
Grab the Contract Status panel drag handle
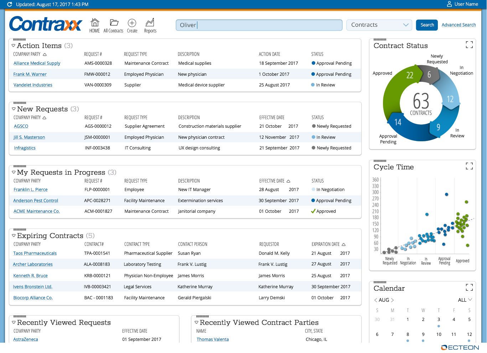pos(380,39)
